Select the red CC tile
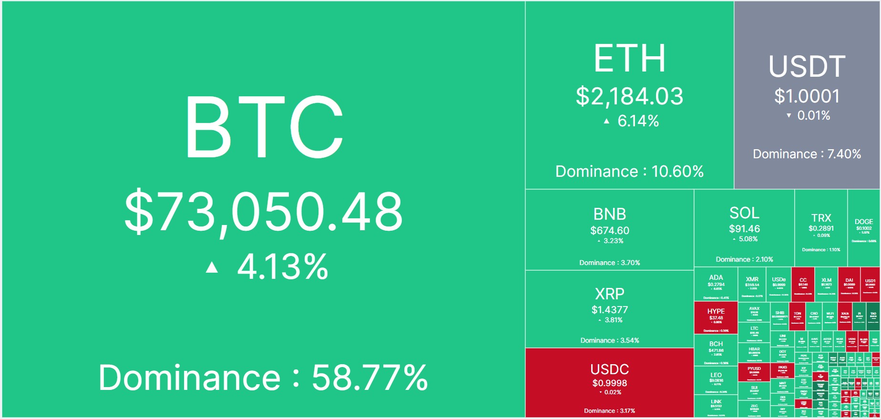Viewport: 881px width, 419px height. [x=803, y=284]
